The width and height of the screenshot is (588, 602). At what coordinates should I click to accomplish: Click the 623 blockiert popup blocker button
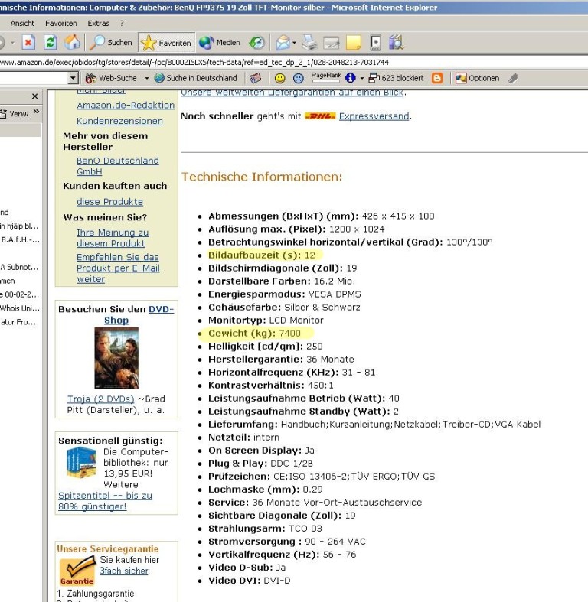tap(397, 78)
